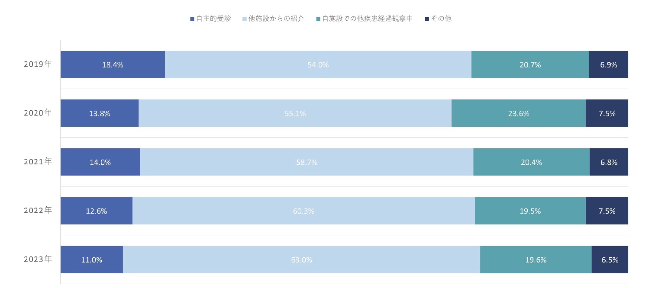Select the 他施設からの紹介 legend label
The height and width of the screenshot is (288, 652).
(277, 19)
